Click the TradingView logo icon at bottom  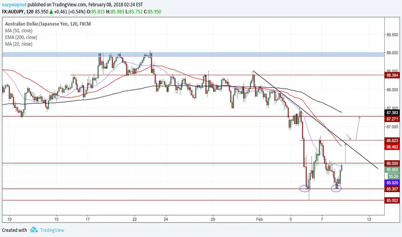coord(34,230)
